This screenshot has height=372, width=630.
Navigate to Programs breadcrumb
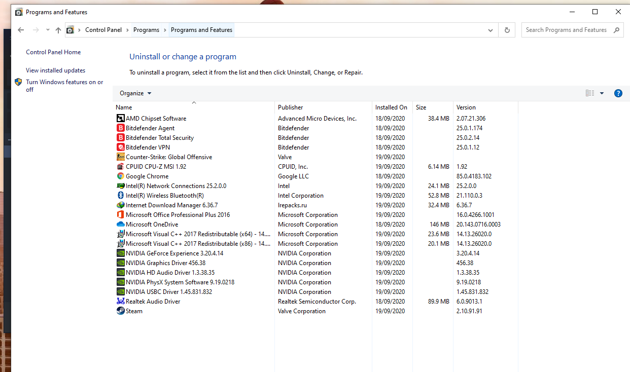coord(146,30)
